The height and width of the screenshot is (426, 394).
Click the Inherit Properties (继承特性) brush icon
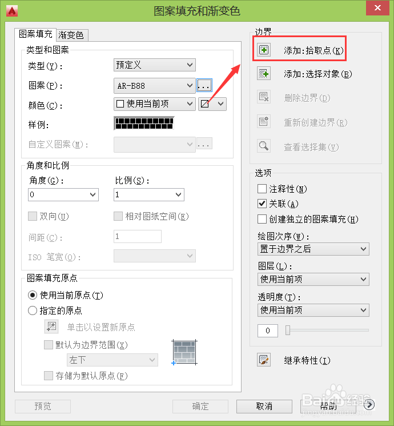pyautogui.click(x=264, y=360)
